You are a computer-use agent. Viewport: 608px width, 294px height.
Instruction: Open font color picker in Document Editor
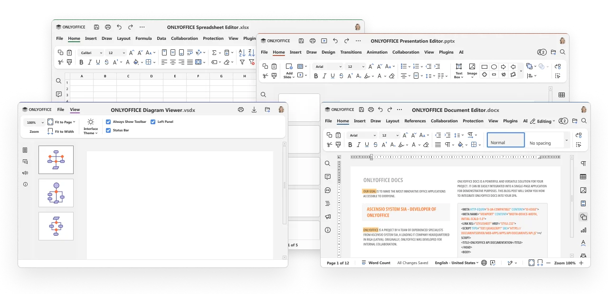[416, 145]
